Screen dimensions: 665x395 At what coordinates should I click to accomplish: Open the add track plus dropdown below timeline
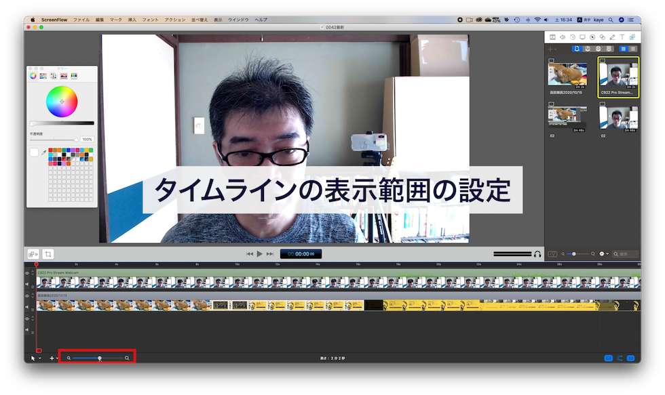pos(54,358)
